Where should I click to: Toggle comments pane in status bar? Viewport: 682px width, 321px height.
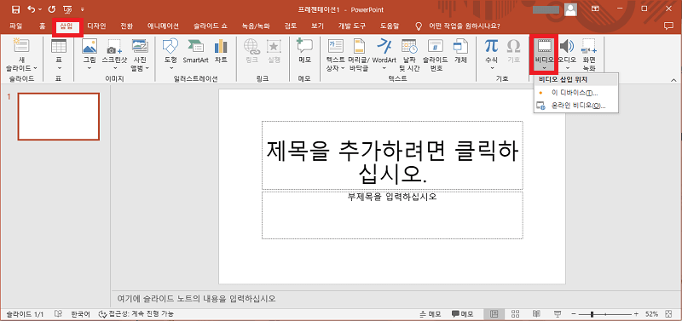pyautogui.click(x=462, y=313)
